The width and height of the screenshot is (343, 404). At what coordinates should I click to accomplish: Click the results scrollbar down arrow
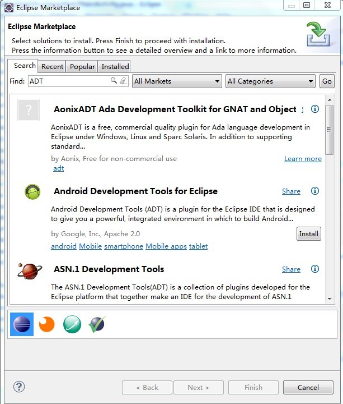330,299
